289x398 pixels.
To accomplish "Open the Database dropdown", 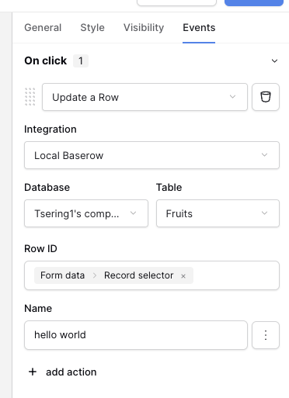I will pos(86,213).
